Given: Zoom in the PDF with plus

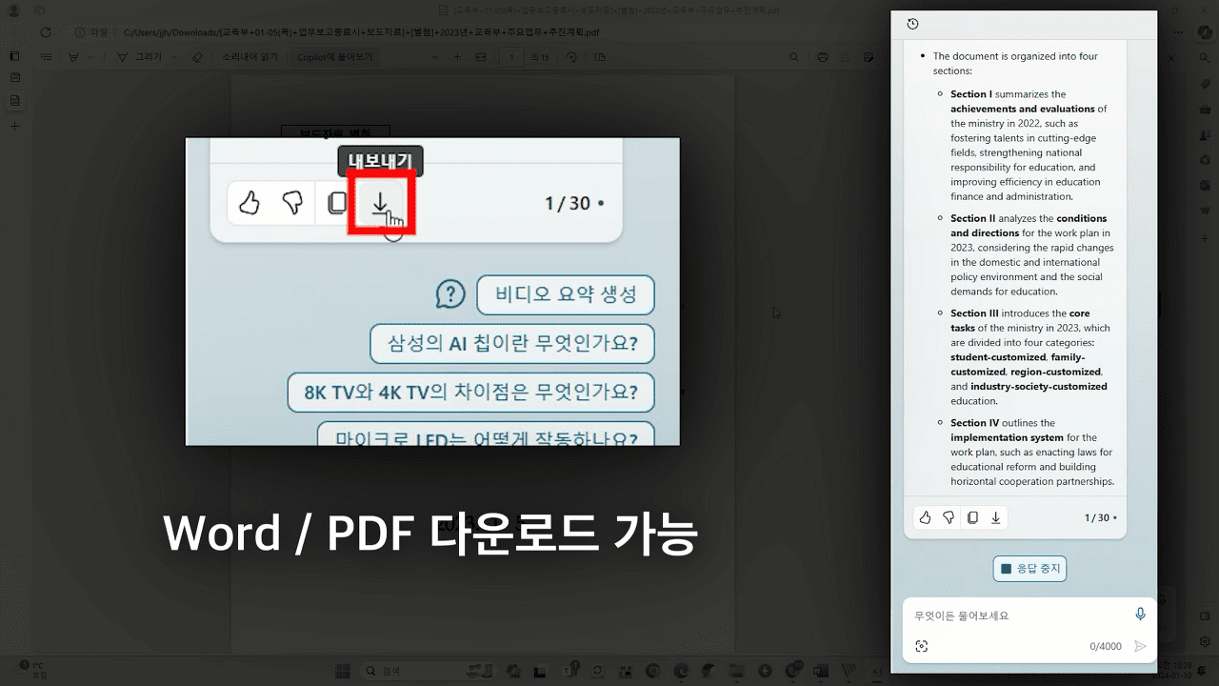Looking at the screenshot, I should pos(457,57).
